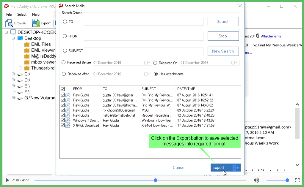304x187 pixels.
Task: Select the Received Before radio button
Action: tap(64, 62)
